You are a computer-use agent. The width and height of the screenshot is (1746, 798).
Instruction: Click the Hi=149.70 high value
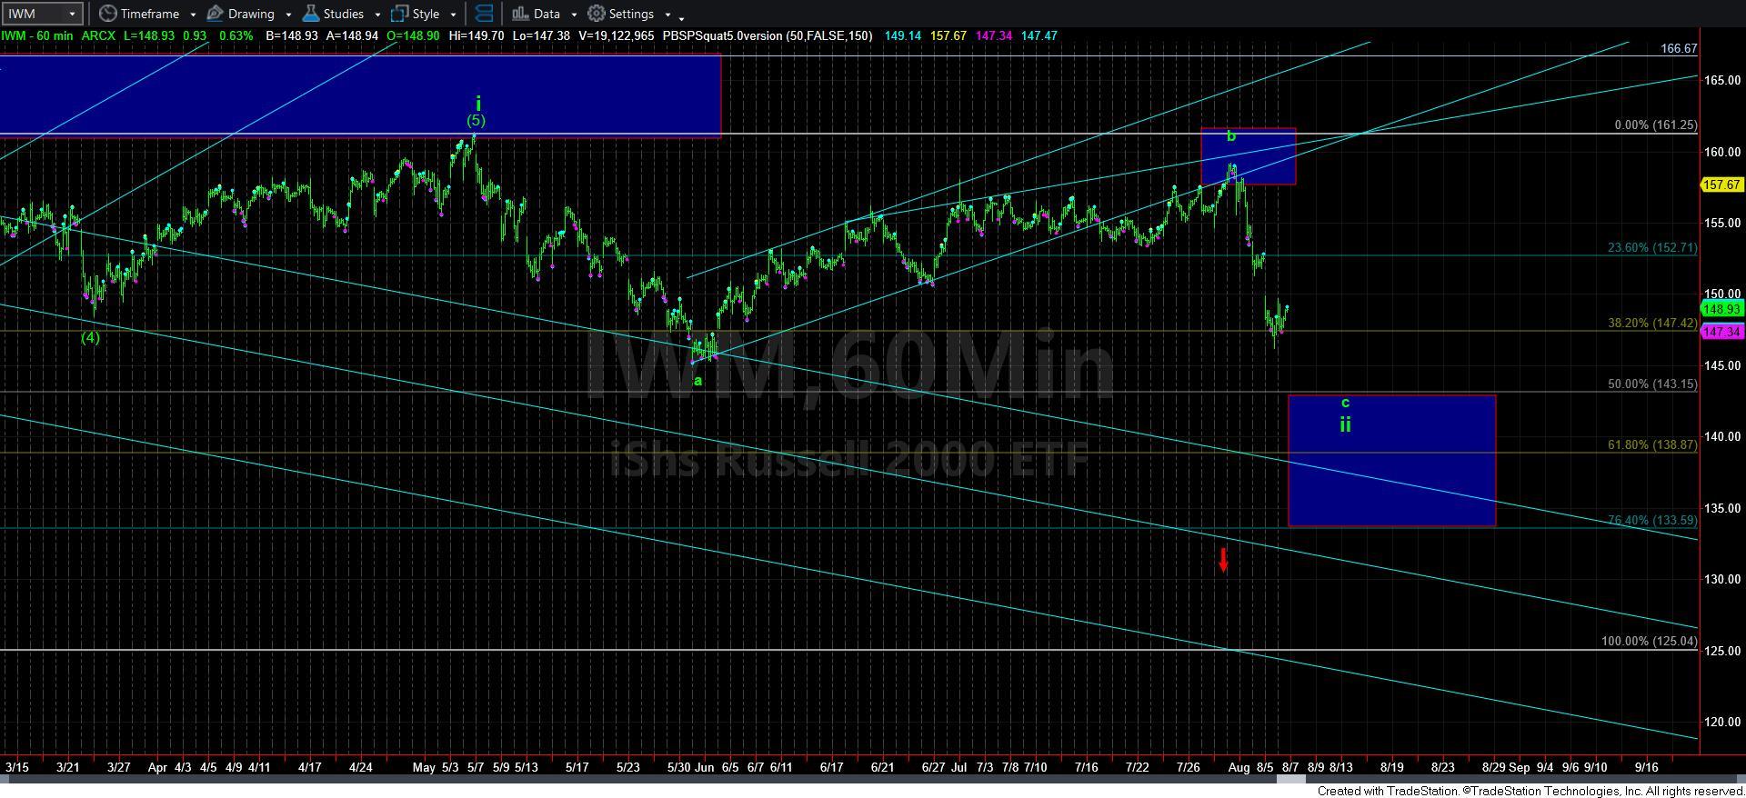pos(477,35)
